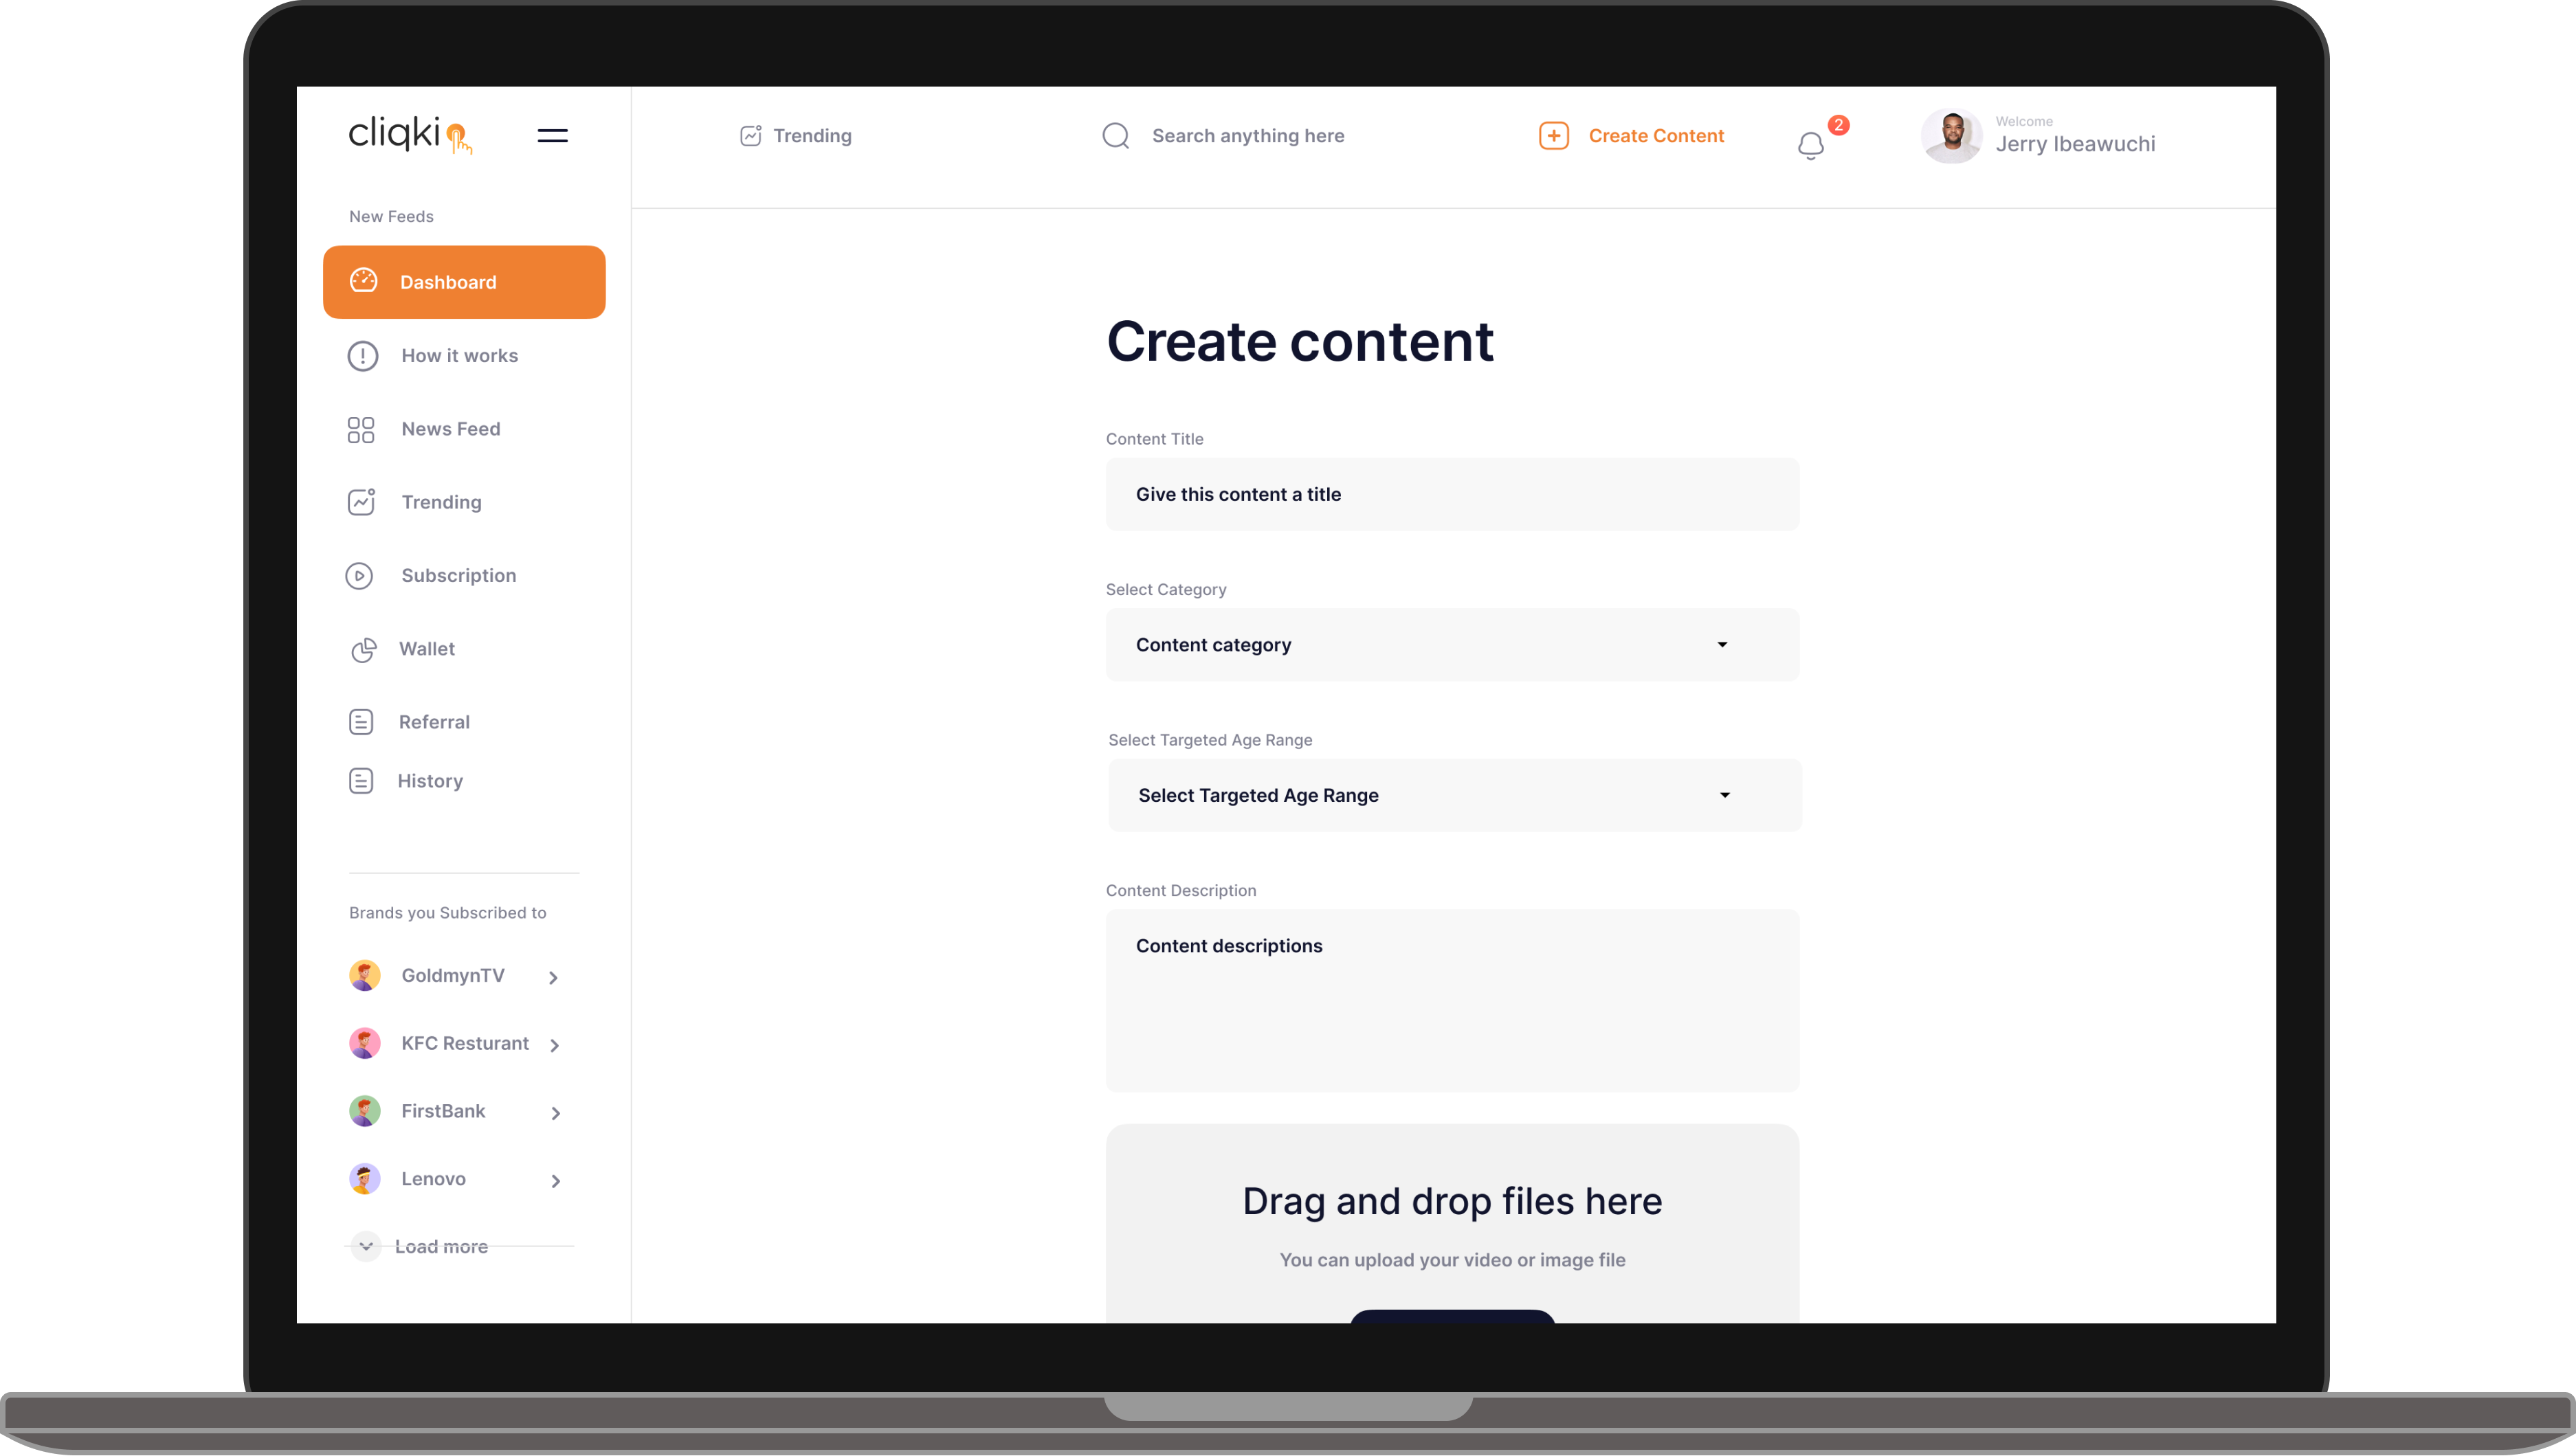The height and width of the screenshot is (1456, 2576).
Task: Click the Content Description label
Action: click(x=1181, y=891)
